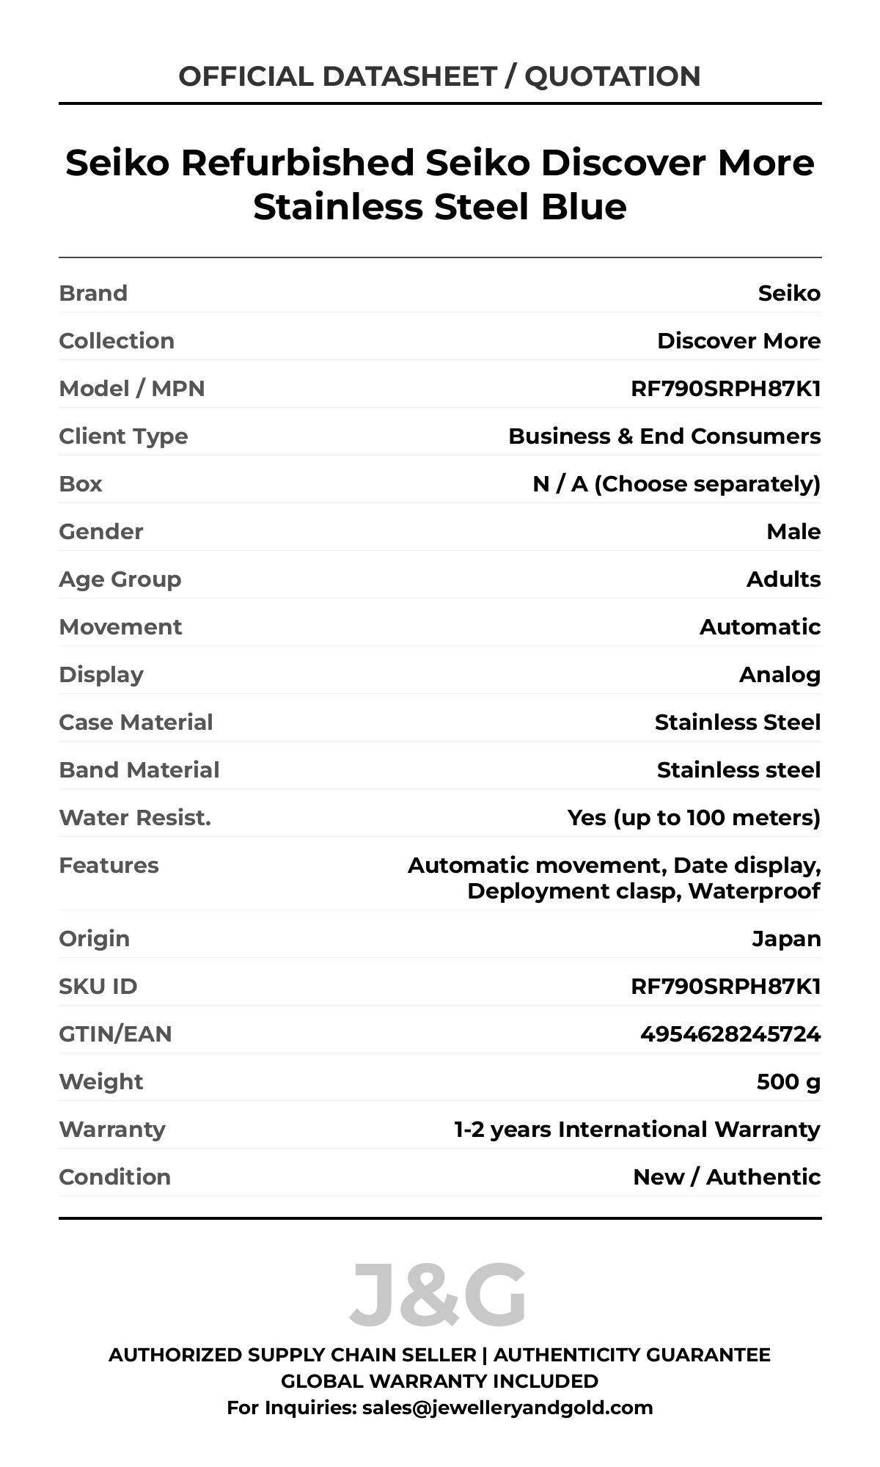The height and width of the screenshot is (1467, 880).
Task: Click the N / A (Choose separately) box value
Action: 676,484
